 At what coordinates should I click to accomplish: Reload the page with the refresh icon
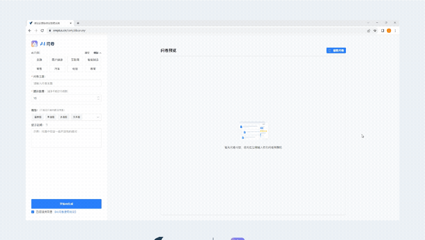pos(42,30)
